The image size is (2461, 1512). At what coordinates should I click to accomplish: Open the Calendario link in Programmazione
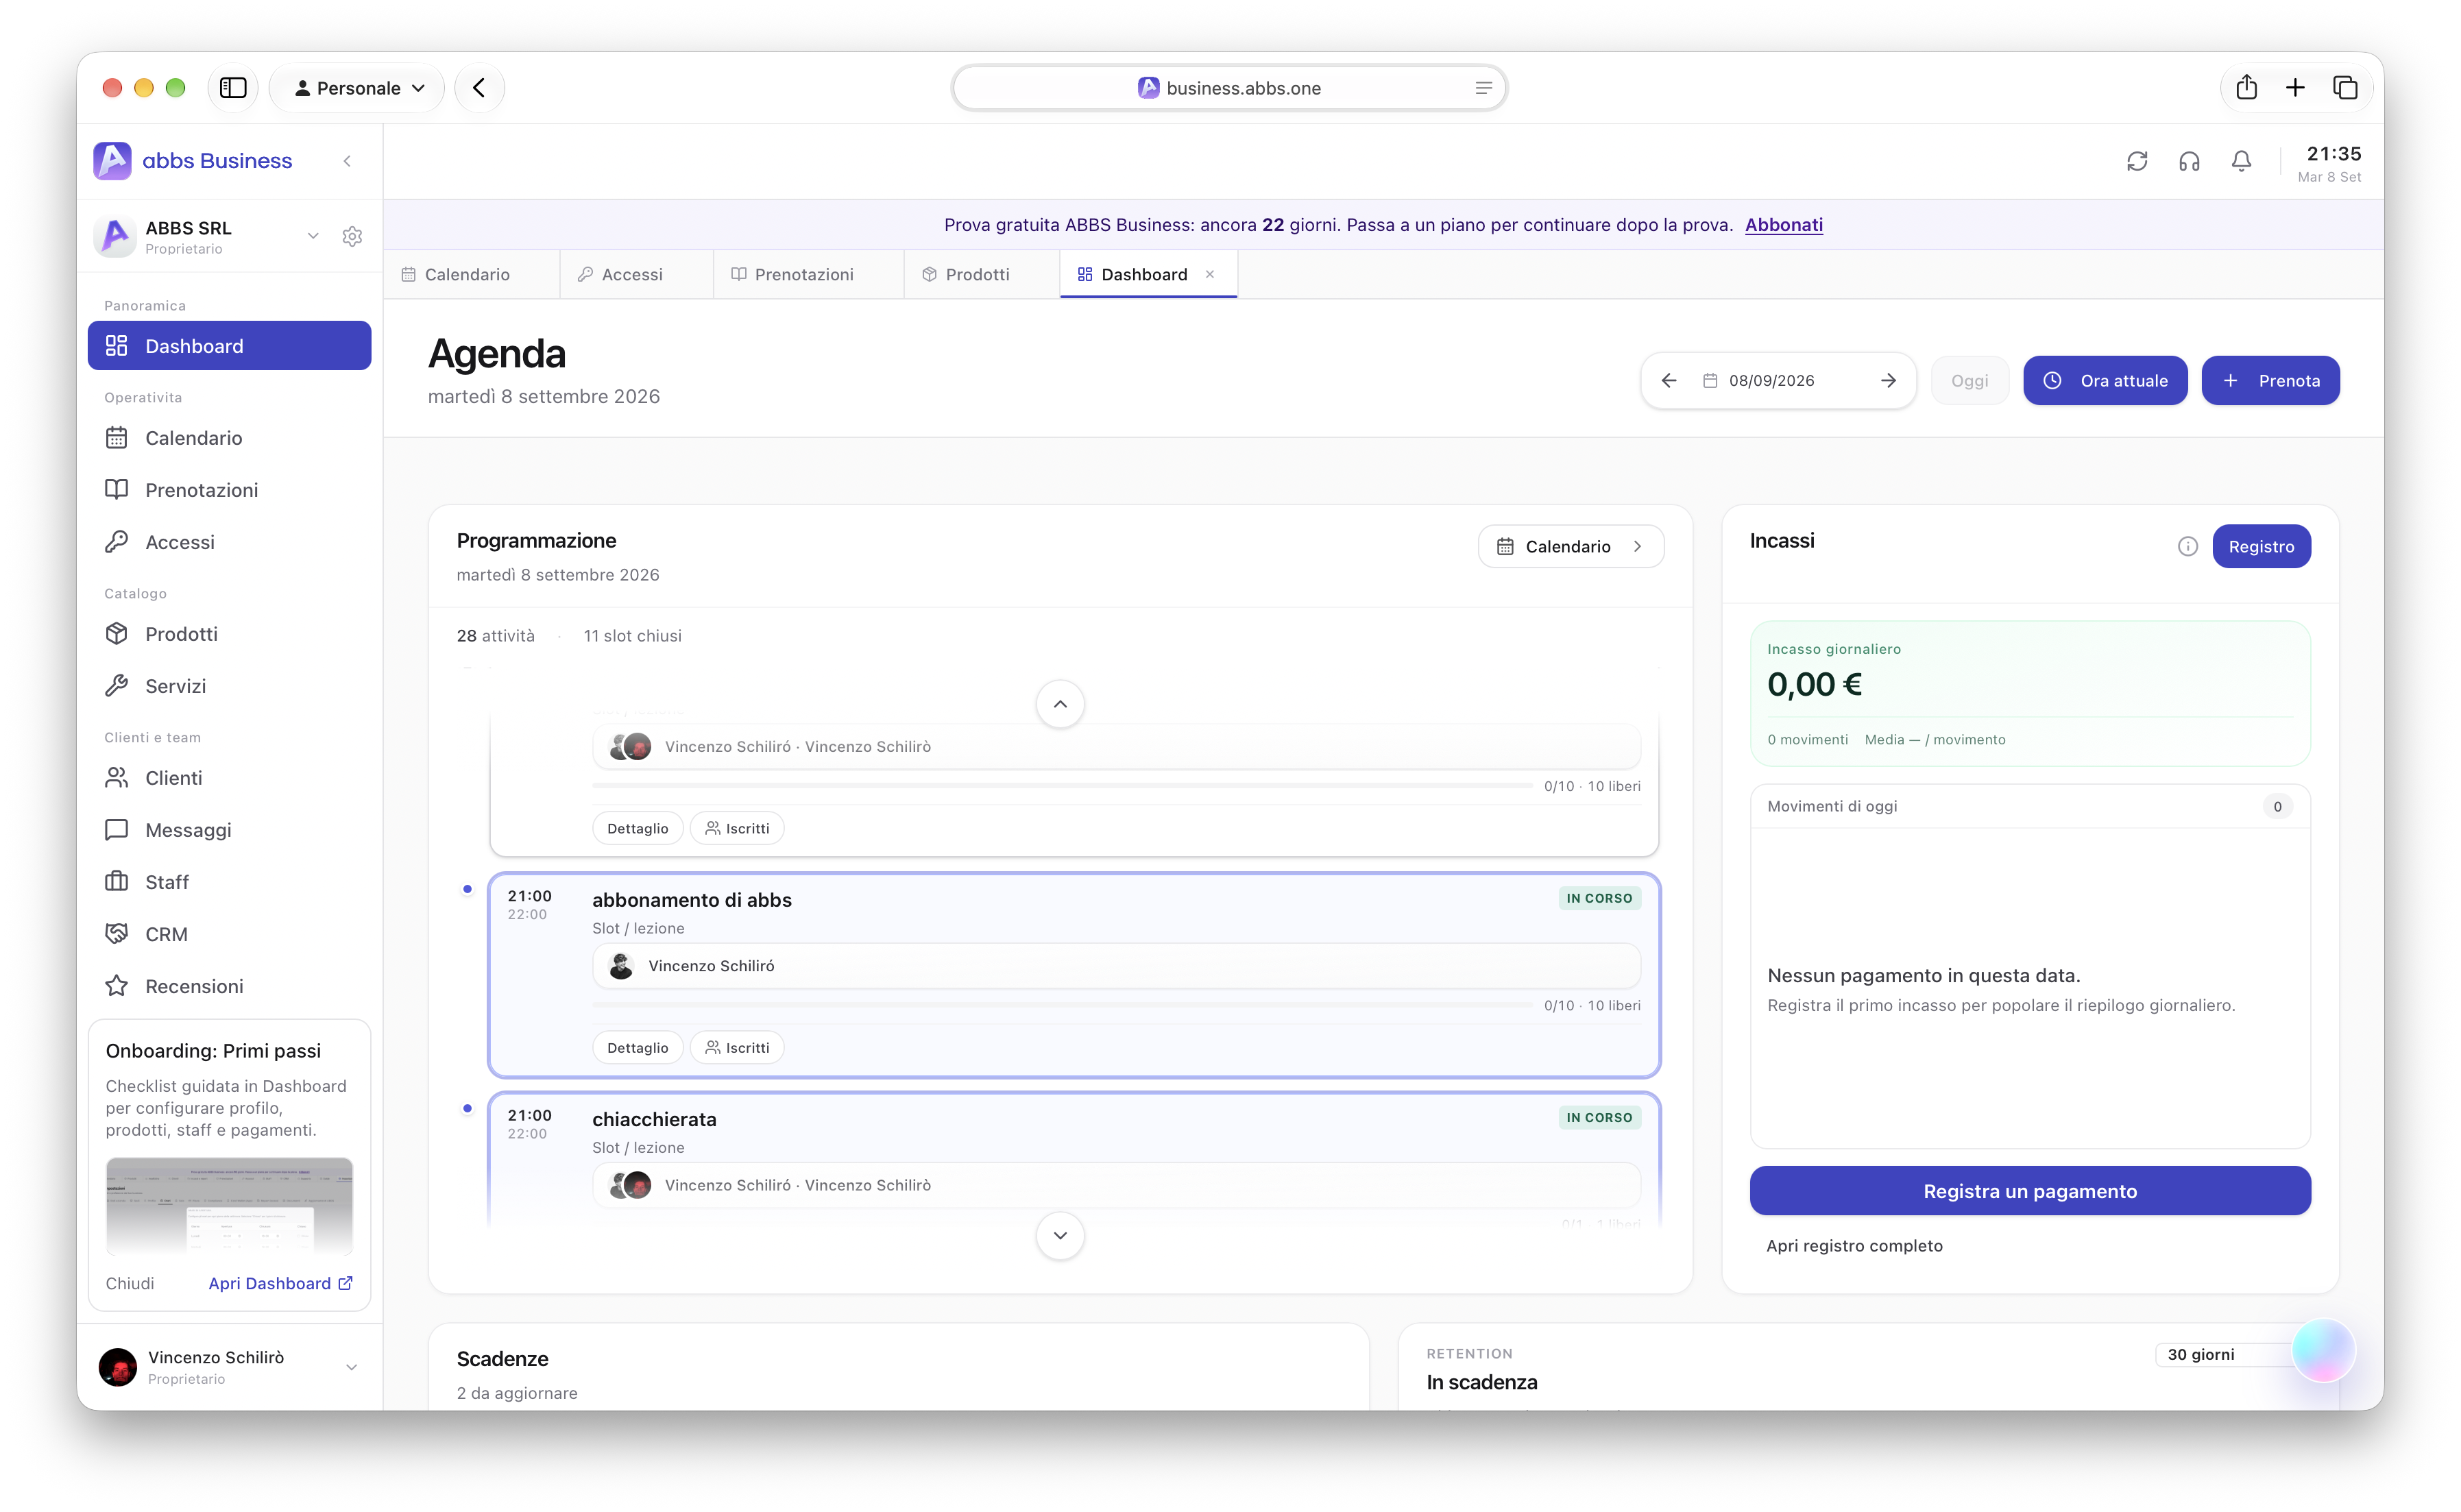pos(1571,546)
